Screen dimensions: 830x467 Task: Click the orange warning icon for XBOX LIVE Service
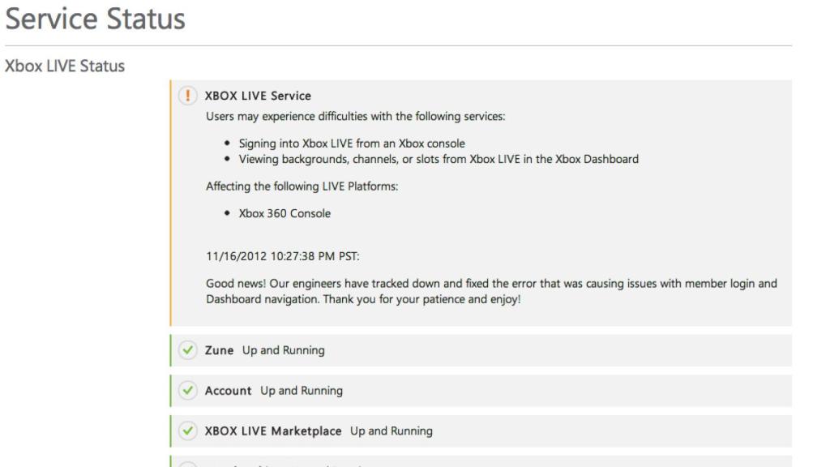point(187,96)
